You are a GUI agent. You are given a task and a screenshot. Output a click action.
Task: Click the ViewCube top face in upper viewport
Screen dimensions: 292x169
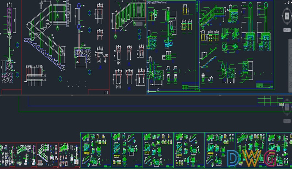[x=287, y=16]
